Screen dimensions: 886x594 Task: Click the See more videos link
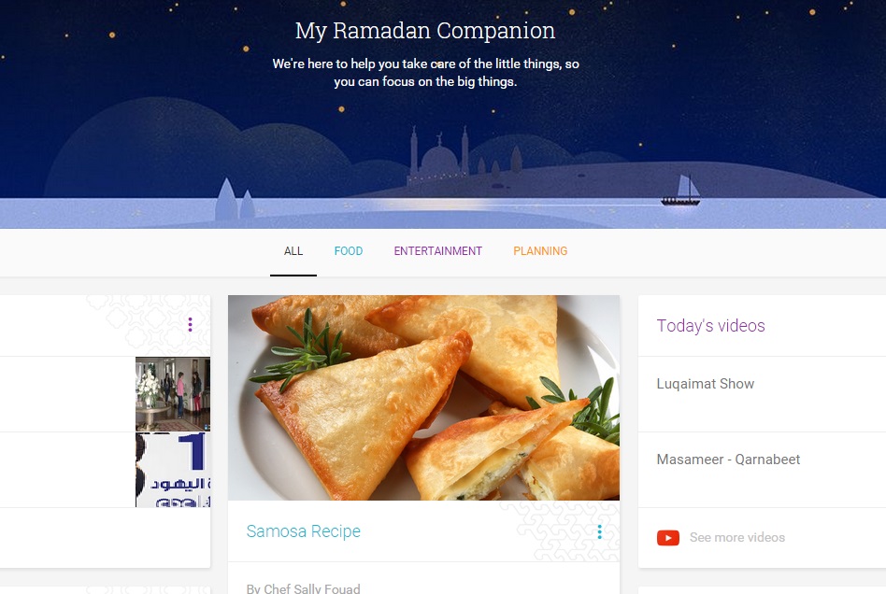click(x=736, y=538)
